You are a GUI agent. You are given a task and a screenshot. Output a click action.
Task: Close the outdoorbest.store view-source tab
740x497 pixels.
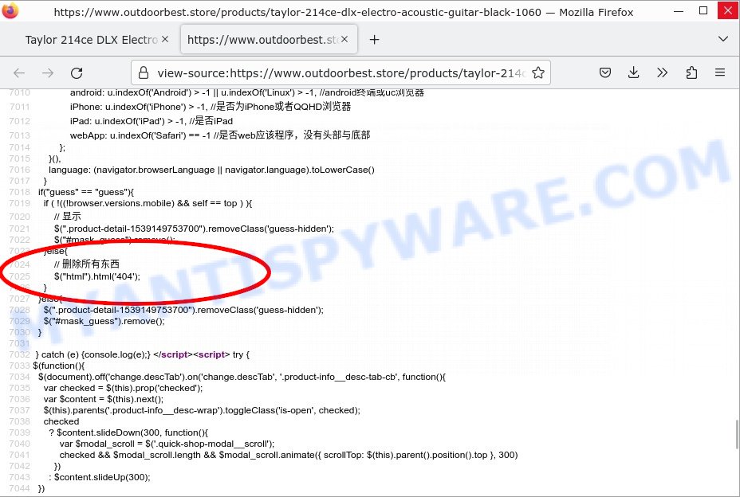click(x=344, y=39)
